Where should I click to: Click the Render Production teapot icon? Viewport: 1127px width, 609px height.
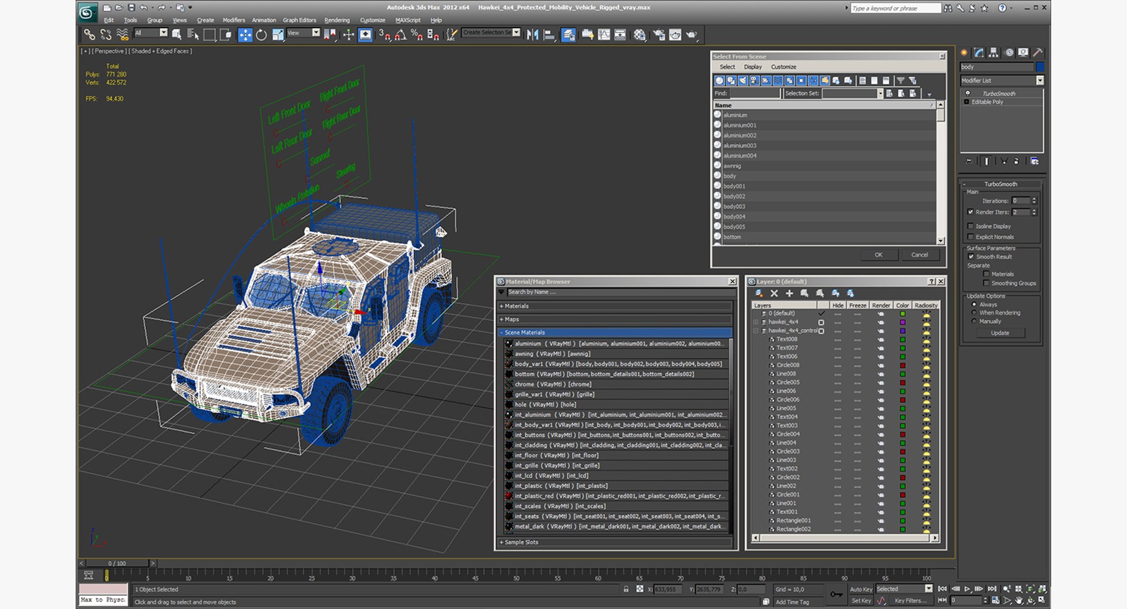click(692, 35)
